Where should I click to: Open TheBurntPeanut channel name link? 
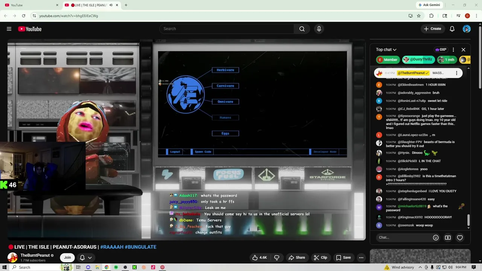point(35,255)
